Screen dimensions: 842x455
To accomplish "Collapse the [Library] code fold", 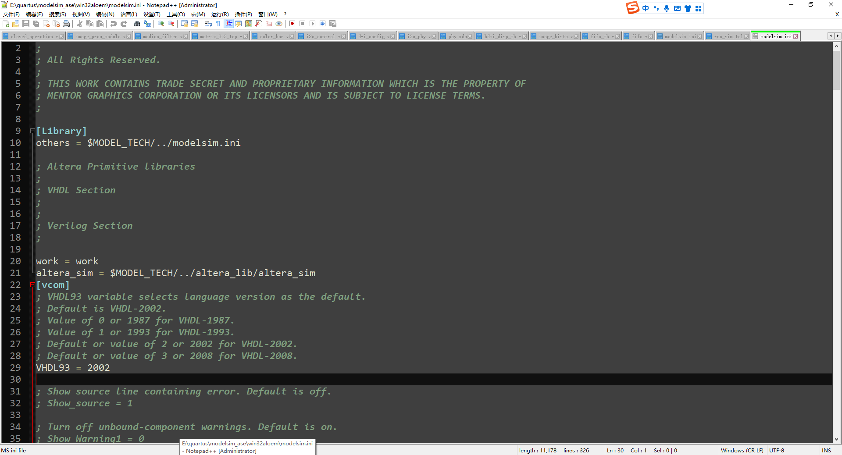I will coord(32,131).
